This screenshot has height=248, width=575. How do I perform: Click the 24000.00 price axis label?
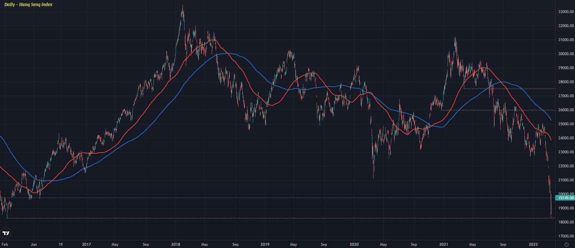tap(566, 138)
